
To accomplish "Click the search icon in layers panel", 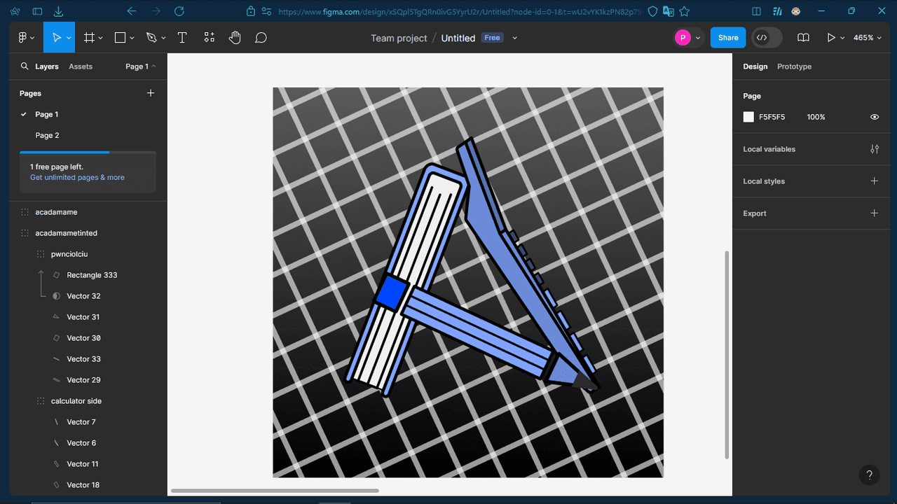I will 25,66.
